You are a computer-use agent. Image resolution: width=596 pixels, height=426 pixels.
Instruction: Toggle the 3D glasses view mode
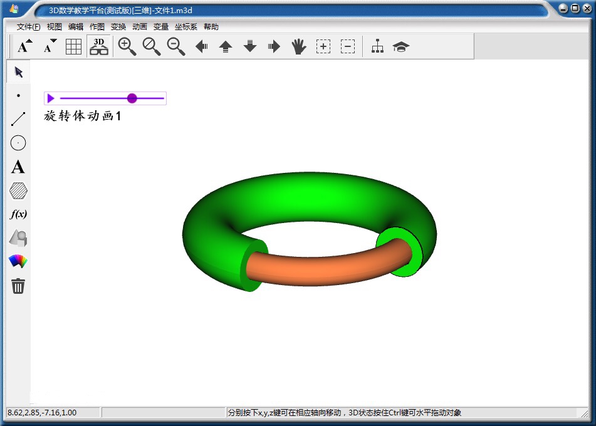coord(99,46)
